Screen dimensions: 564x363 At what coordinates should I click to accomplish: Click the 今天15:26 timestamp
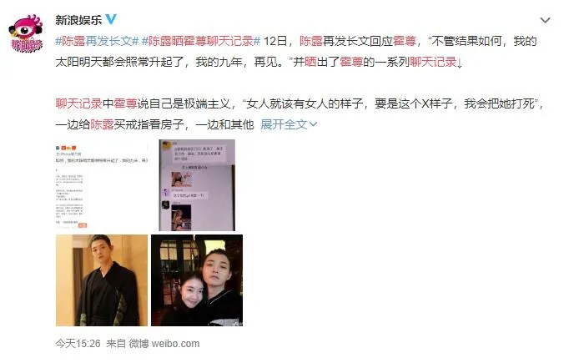pyautogui.click(x=78, y=344)
